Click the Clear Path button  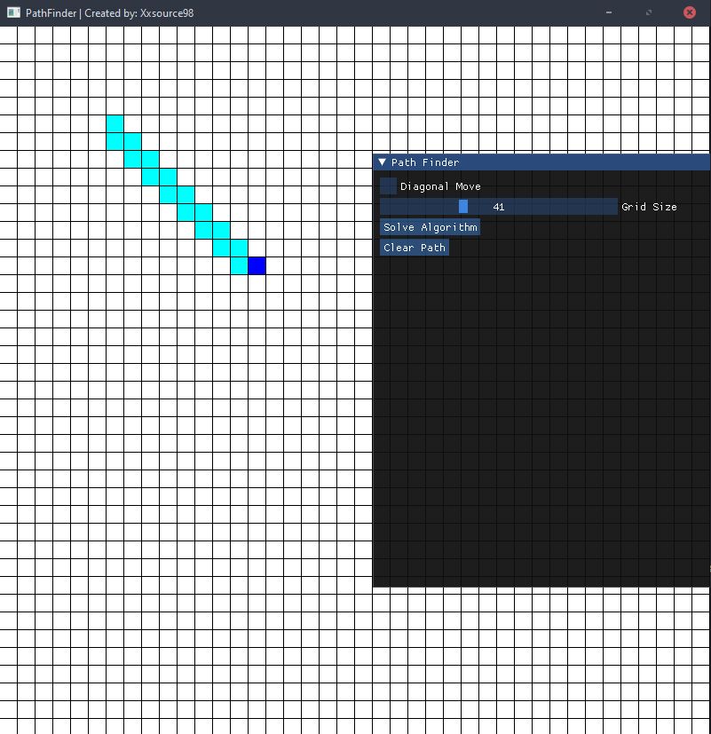415,248
